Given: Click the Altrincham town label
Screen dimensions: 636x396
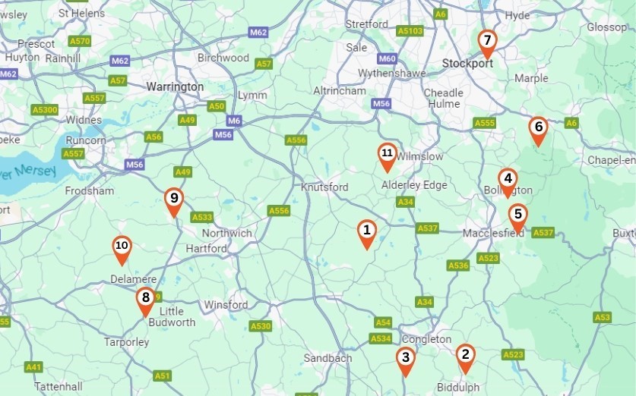Looking at the screenshot, I should tap(340, 91).
